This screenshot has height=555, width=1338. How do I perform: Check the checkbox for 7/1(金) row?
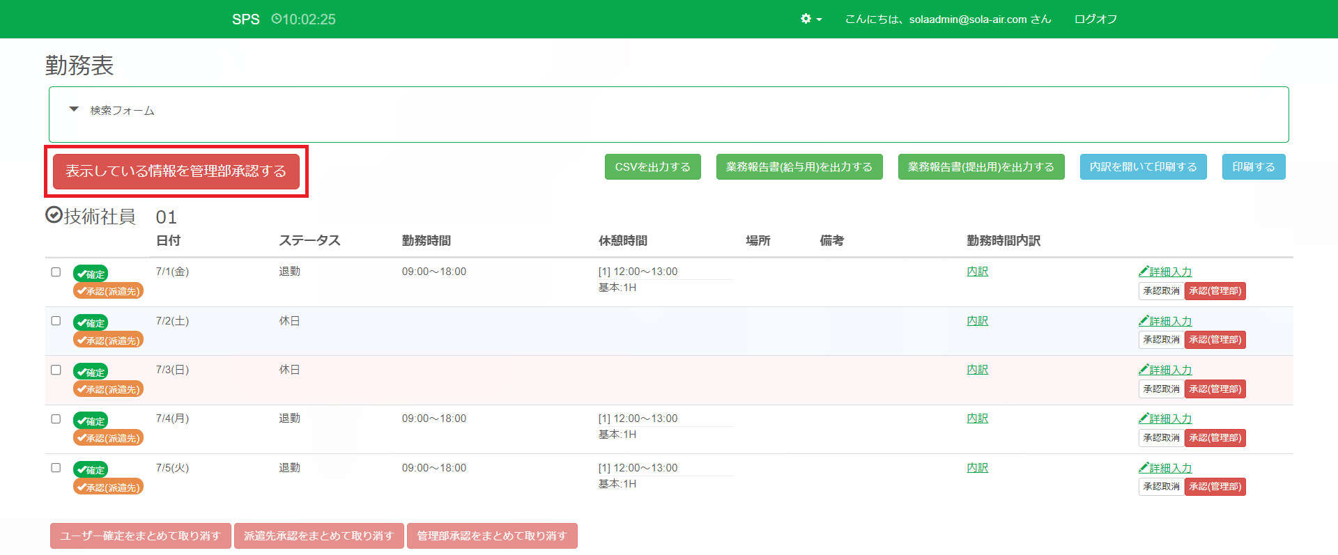coord(56,272)
